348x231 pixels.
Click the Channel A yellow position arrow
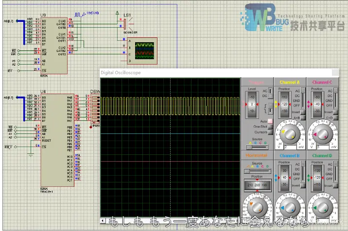276,104
